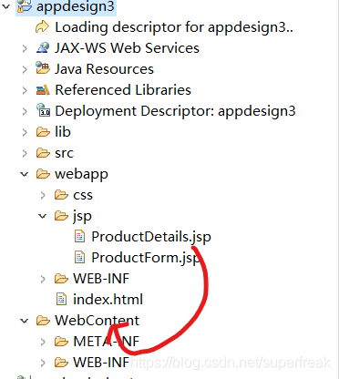This screenshot has width=339, height=379.
Task: Click the webapp folder icon
Action: (x=43, y=174)
